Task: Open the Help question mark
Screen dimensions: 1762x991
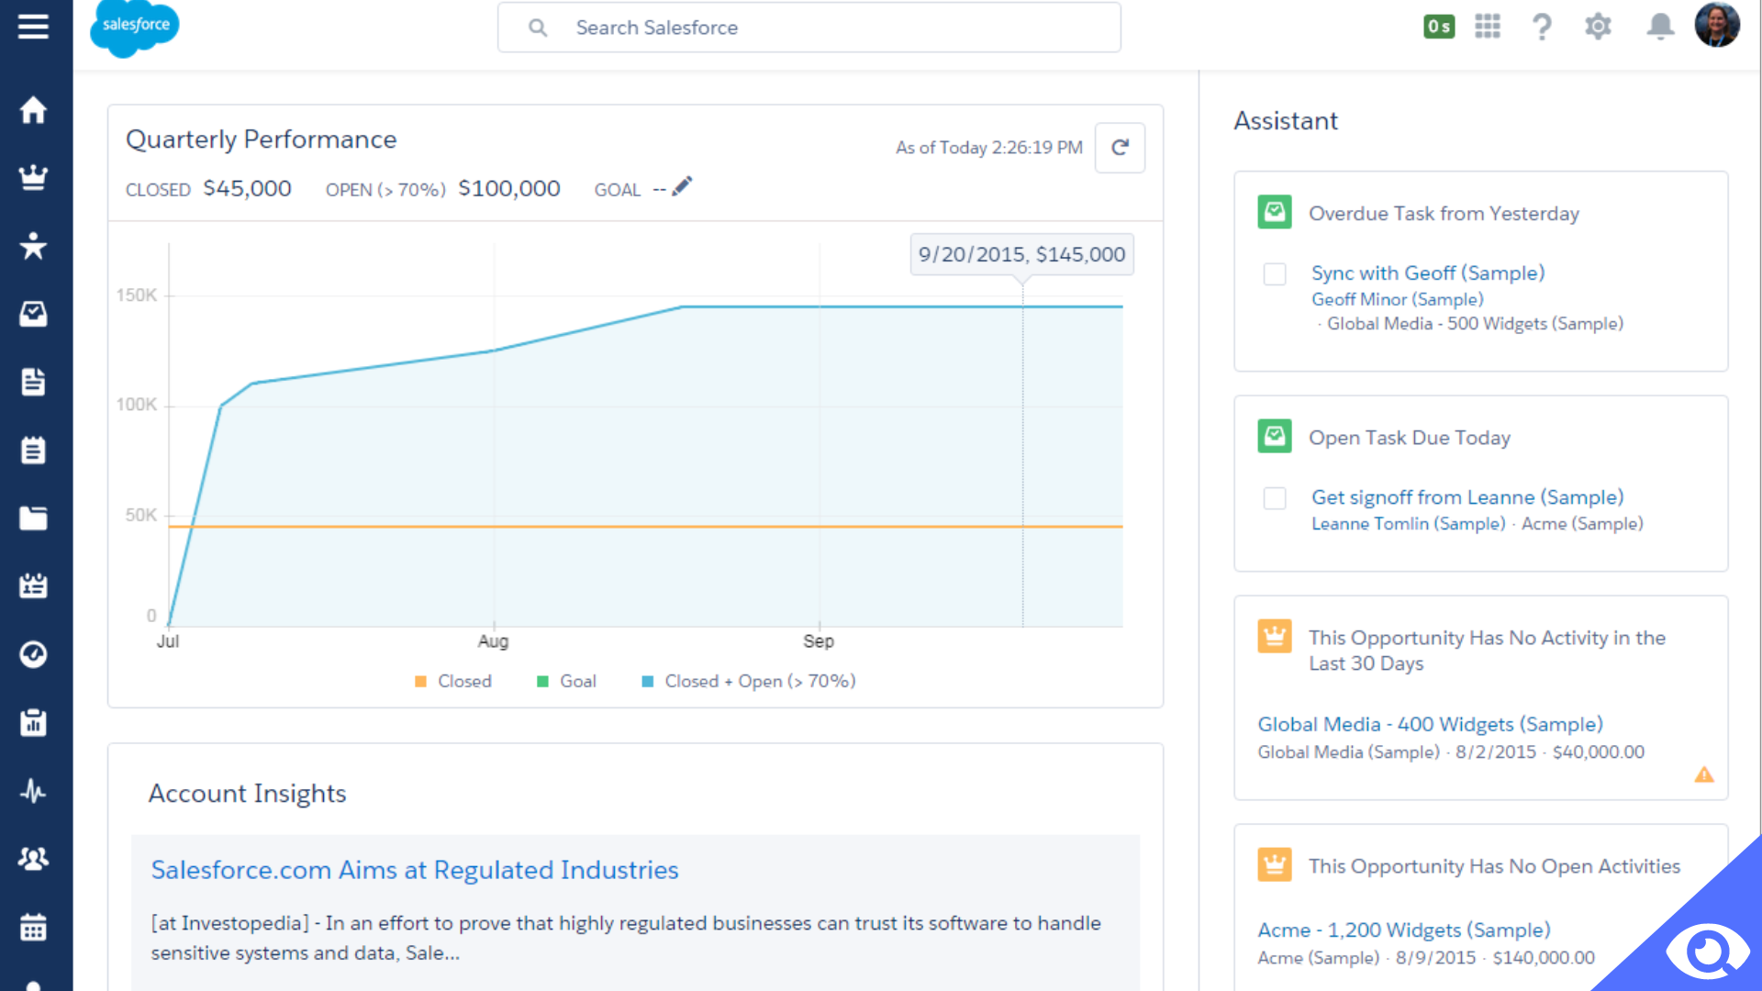Action: [x=1543, y=27]
